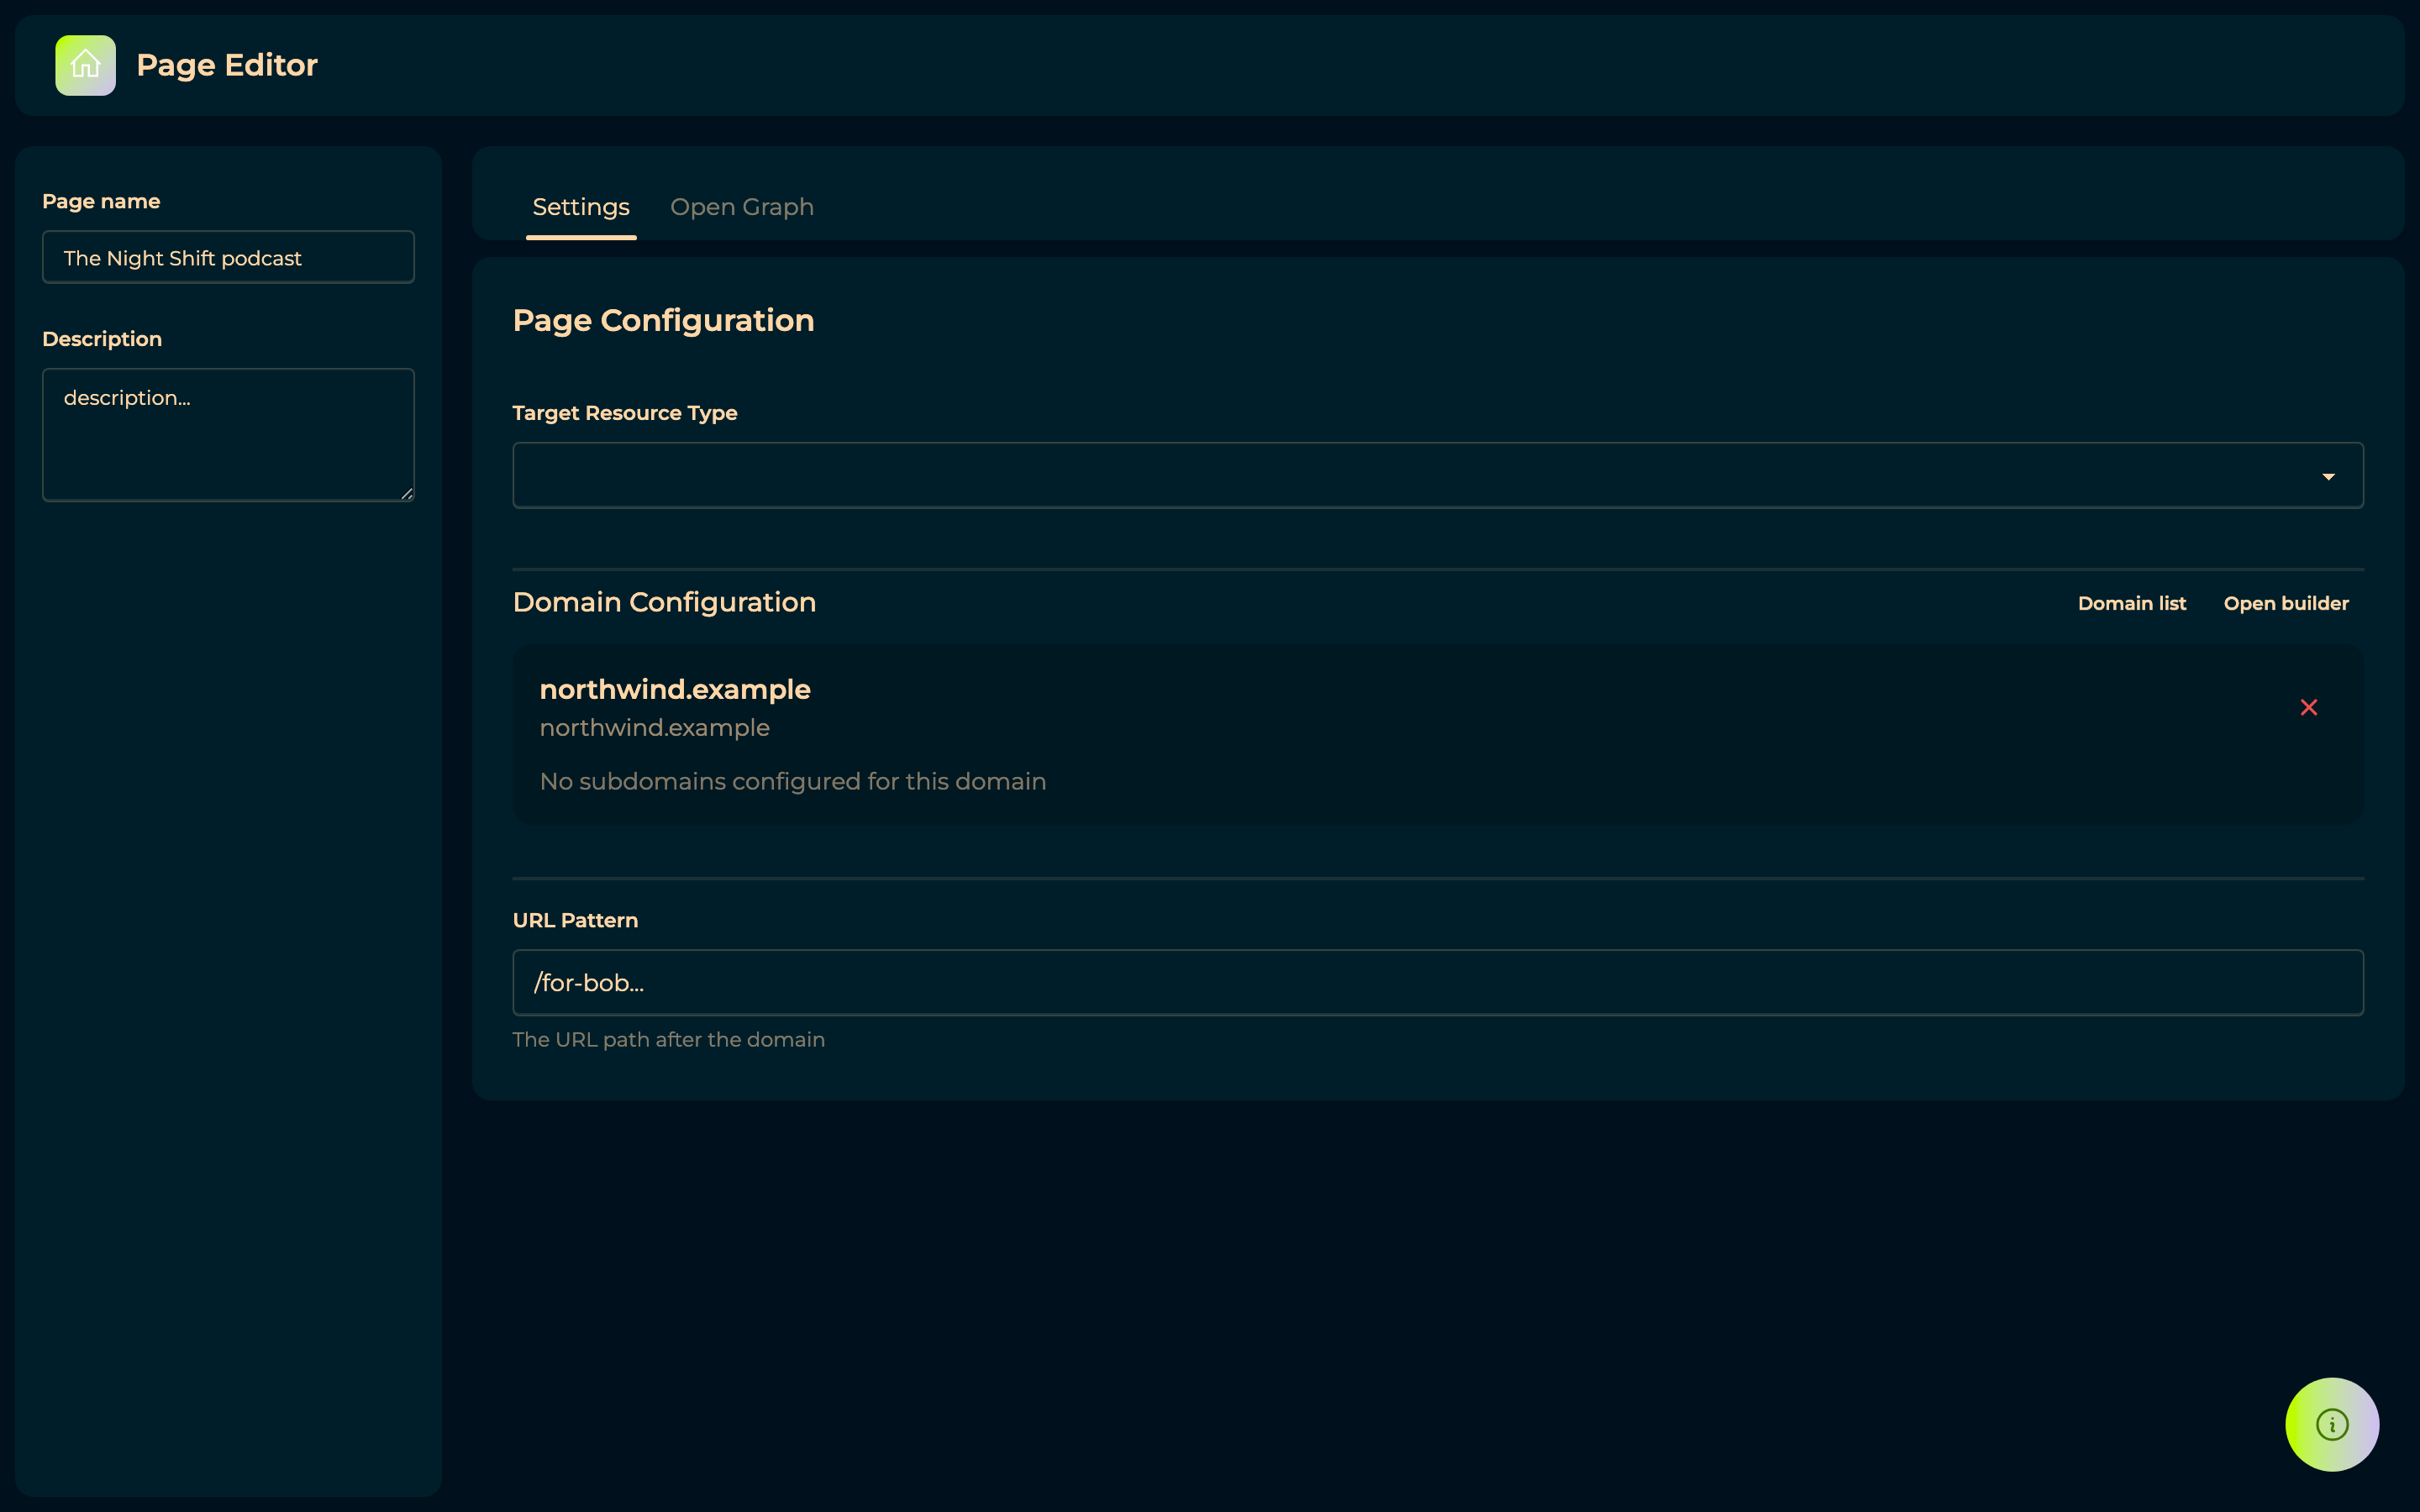Focus the URL Pattern input field

click(x=1438, y=982)
